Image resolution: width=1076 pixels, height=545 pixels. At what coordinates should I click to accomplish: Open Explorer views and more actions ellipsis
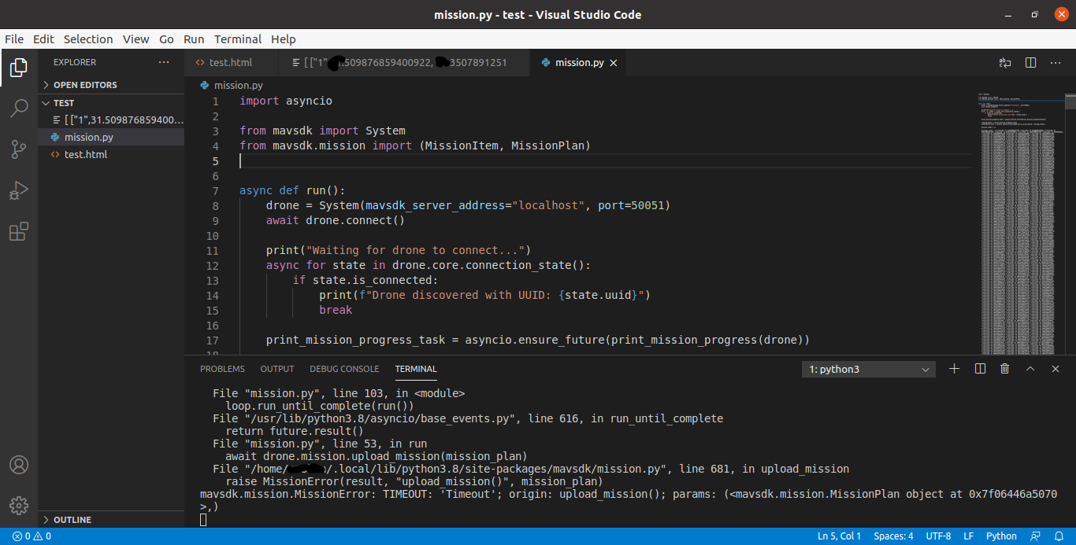click(x=163, y=62)
